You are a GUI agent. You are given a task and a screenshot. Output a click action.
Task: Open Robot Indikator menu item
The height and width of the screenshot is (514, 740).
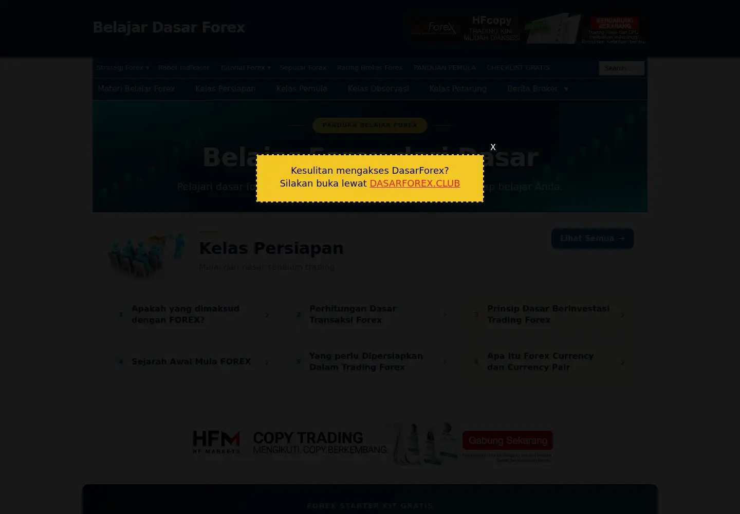pos(183,68)
